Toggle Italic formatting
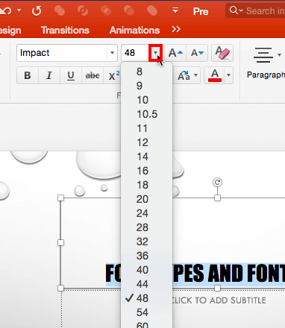Viewport: 285px width, 328px height. (x=49, y=75)
